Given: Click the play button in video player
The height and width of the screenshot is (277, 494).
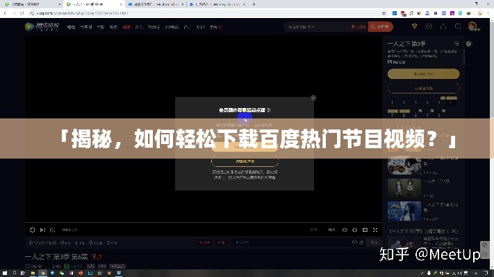Looking at the screenshot, I should (32, 229).
